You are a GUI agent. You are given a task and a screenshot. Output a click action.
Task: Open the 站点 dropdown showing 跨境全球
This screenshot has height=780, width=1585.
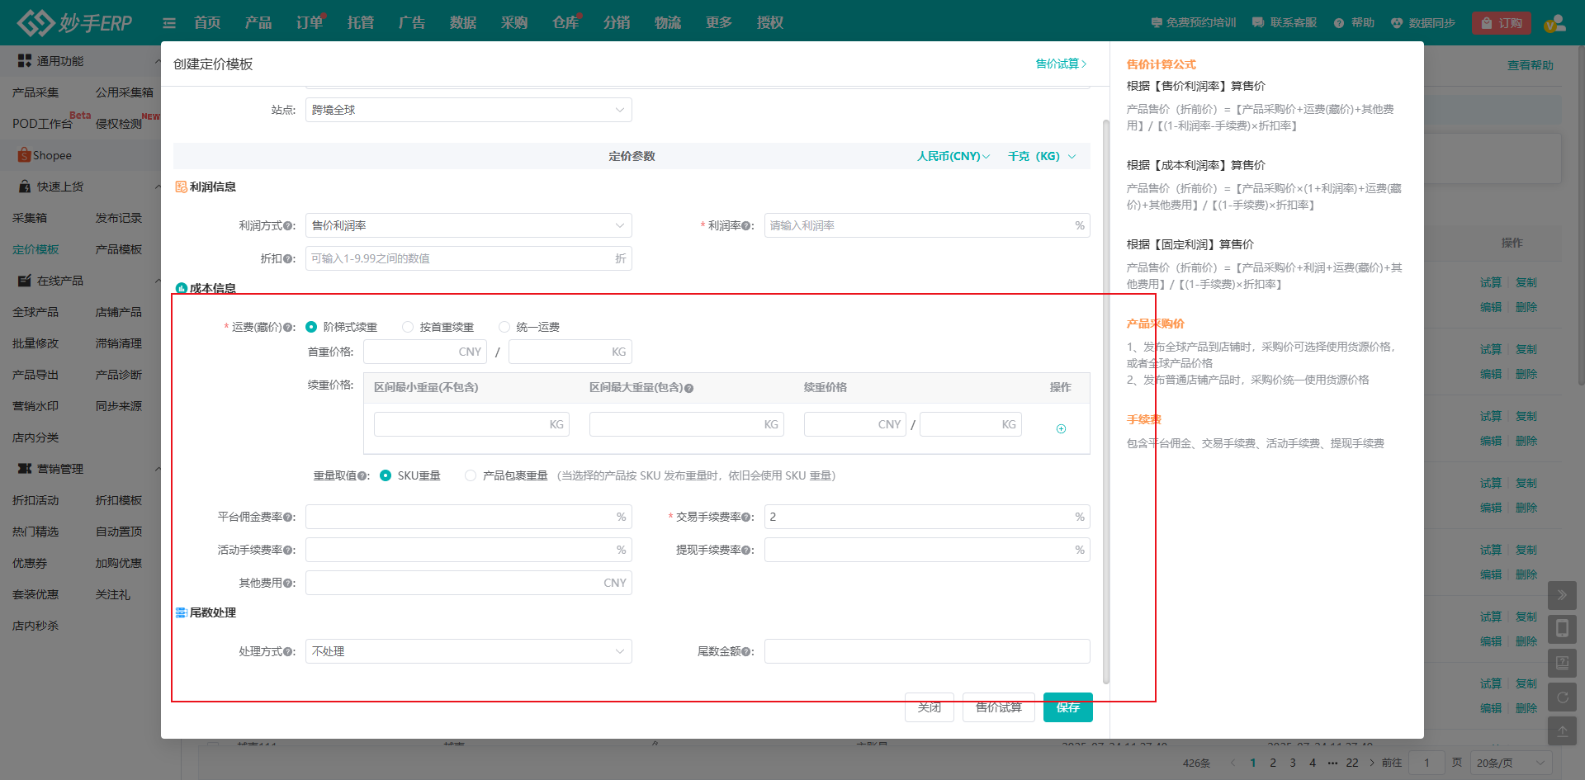tap(468, 110)
